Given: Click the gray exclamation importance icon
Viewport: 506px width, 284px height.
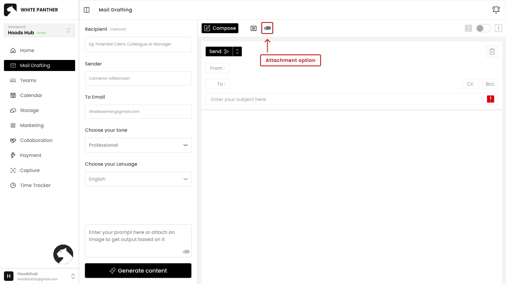Looking at the screenshot, I should click(x=468, y=28).
